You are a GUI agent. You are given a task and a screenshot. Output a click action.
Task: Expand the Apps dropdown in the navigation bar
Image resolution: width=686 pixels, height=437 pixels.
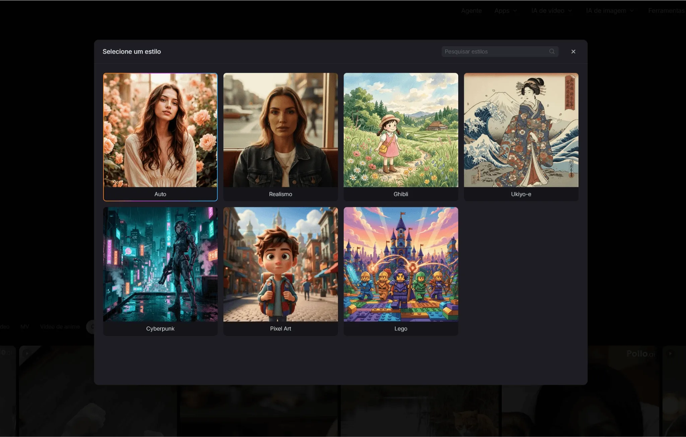[x=506, y=11]
